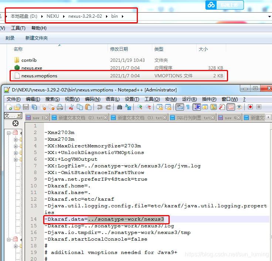Click the Cut scissors icon
Screen dimensions: 272x261
point(71,107)
